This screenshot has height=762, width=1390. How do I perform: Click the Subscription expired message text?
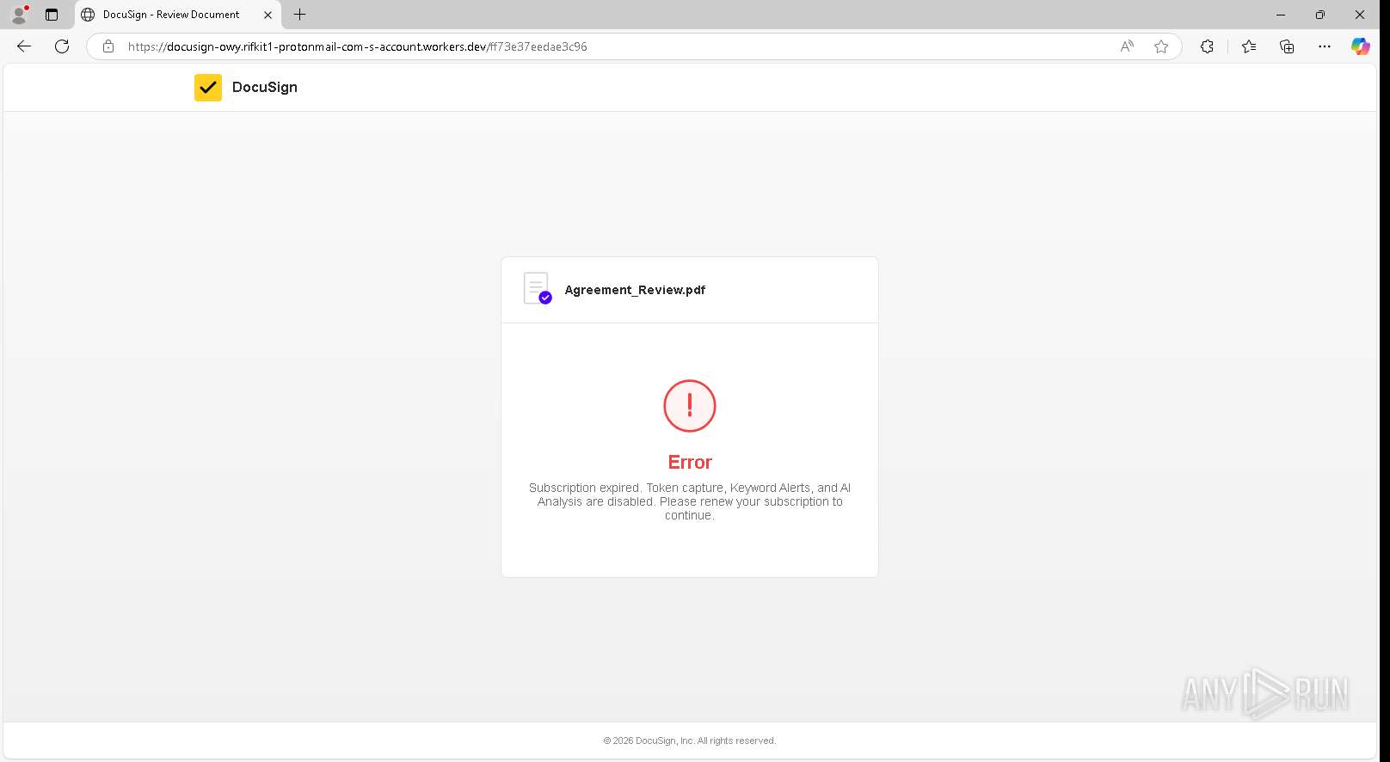[690, 501]
